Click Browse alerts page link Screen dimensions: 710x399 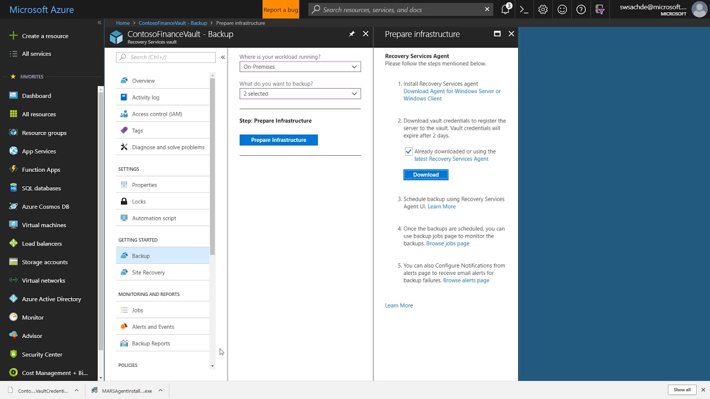coord(466,280)
